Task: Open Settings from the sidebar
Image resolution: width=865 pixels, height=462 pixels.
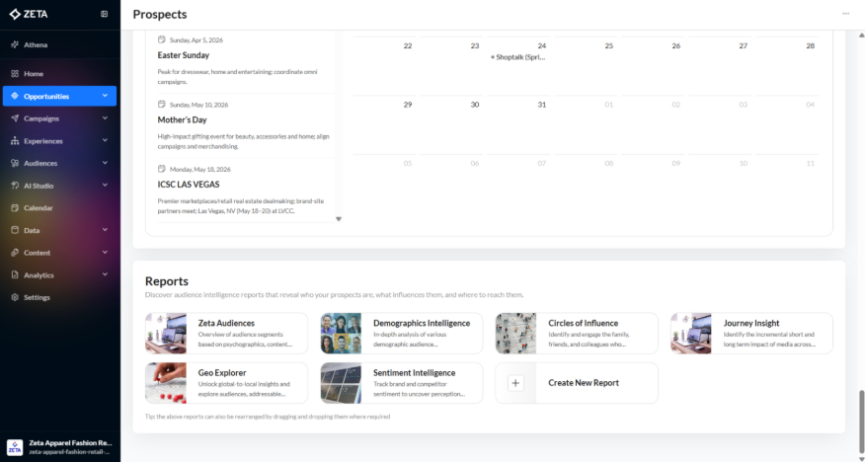Action: (x=37, y=297)
